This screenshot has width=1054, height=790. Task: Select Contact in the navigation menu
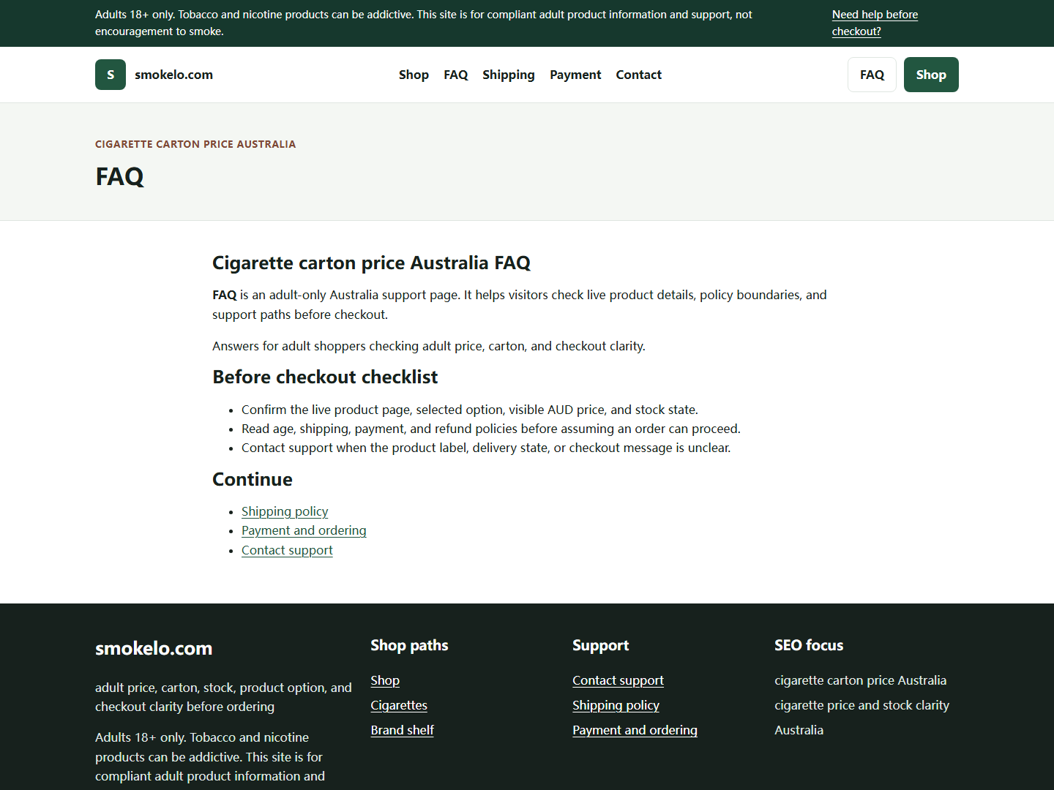tap(638, 75)
